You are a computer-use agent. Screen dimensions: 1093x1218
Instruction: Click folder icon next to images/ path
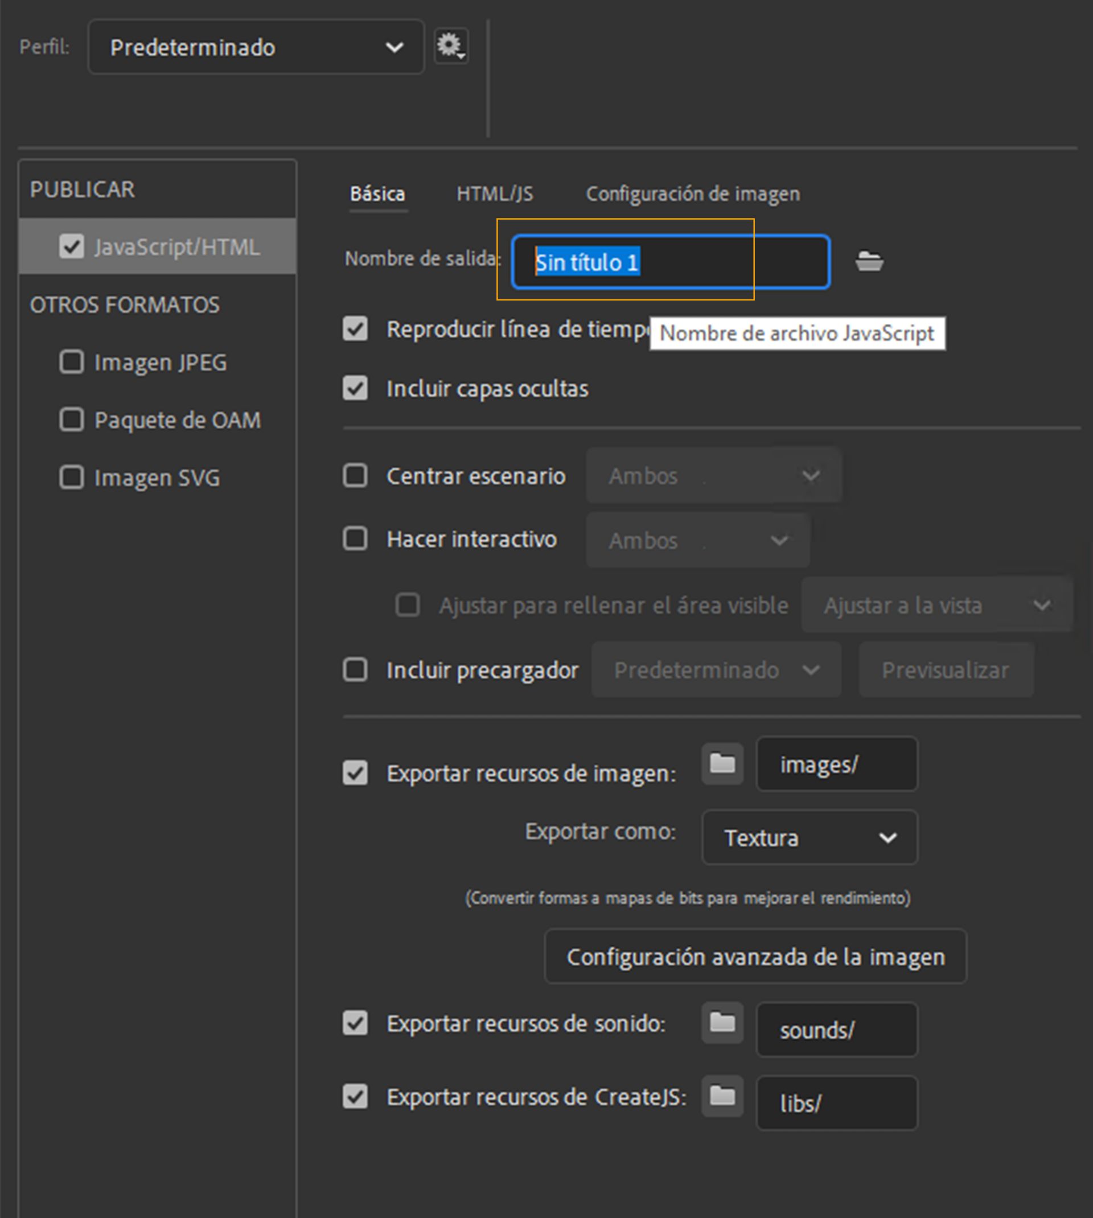(x=722, y=764)
